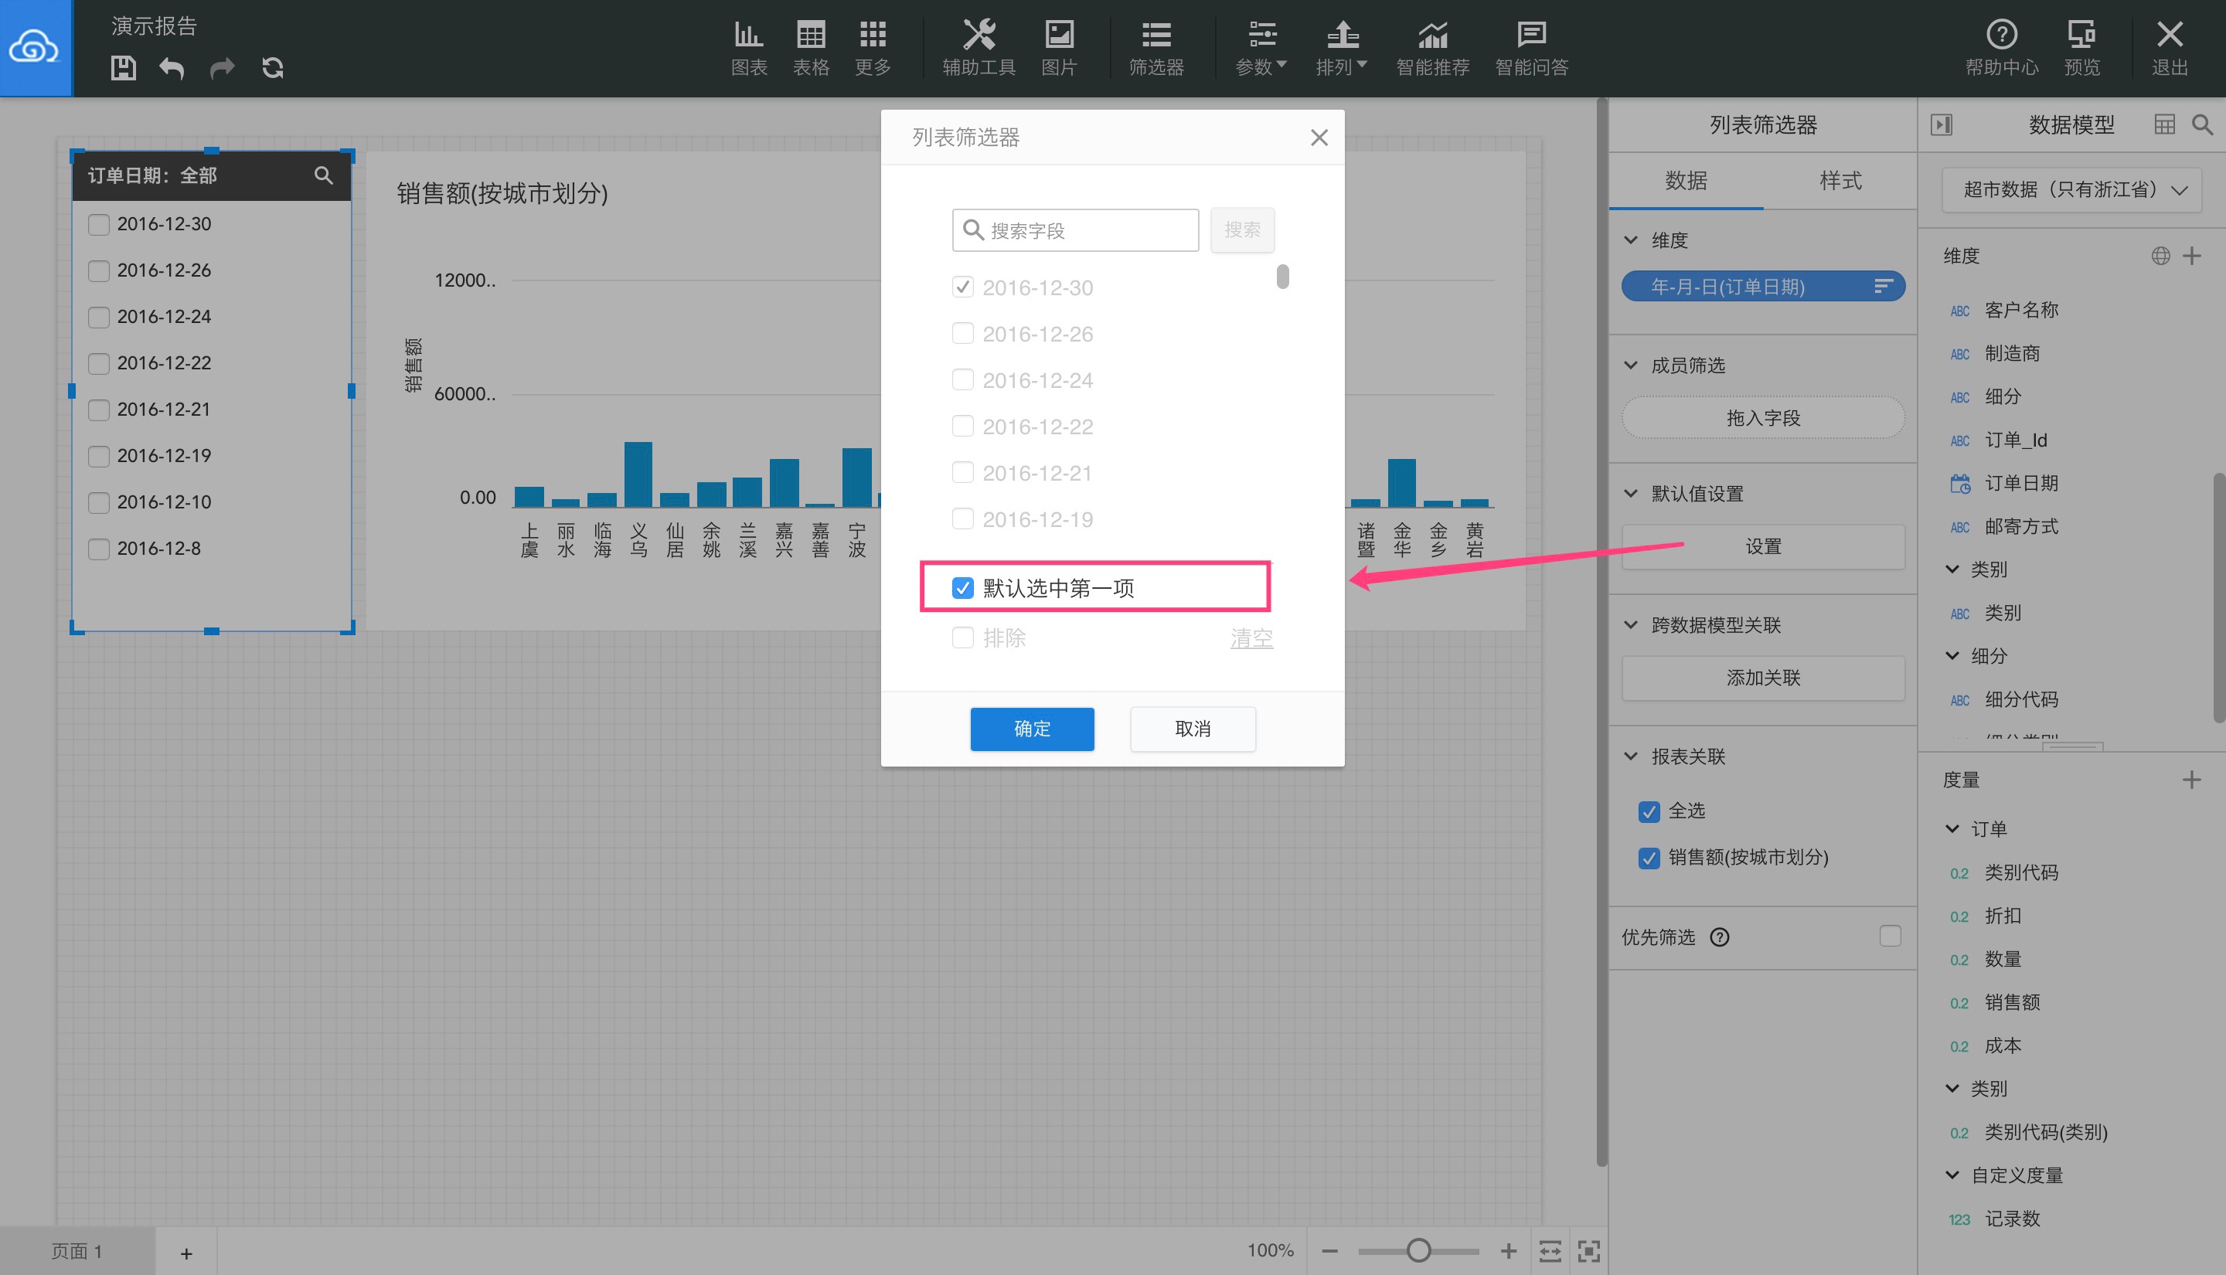The image size is (2226, 1275).
Task: Select the 页面 1 page tab
Action: tap(77, 1251)
